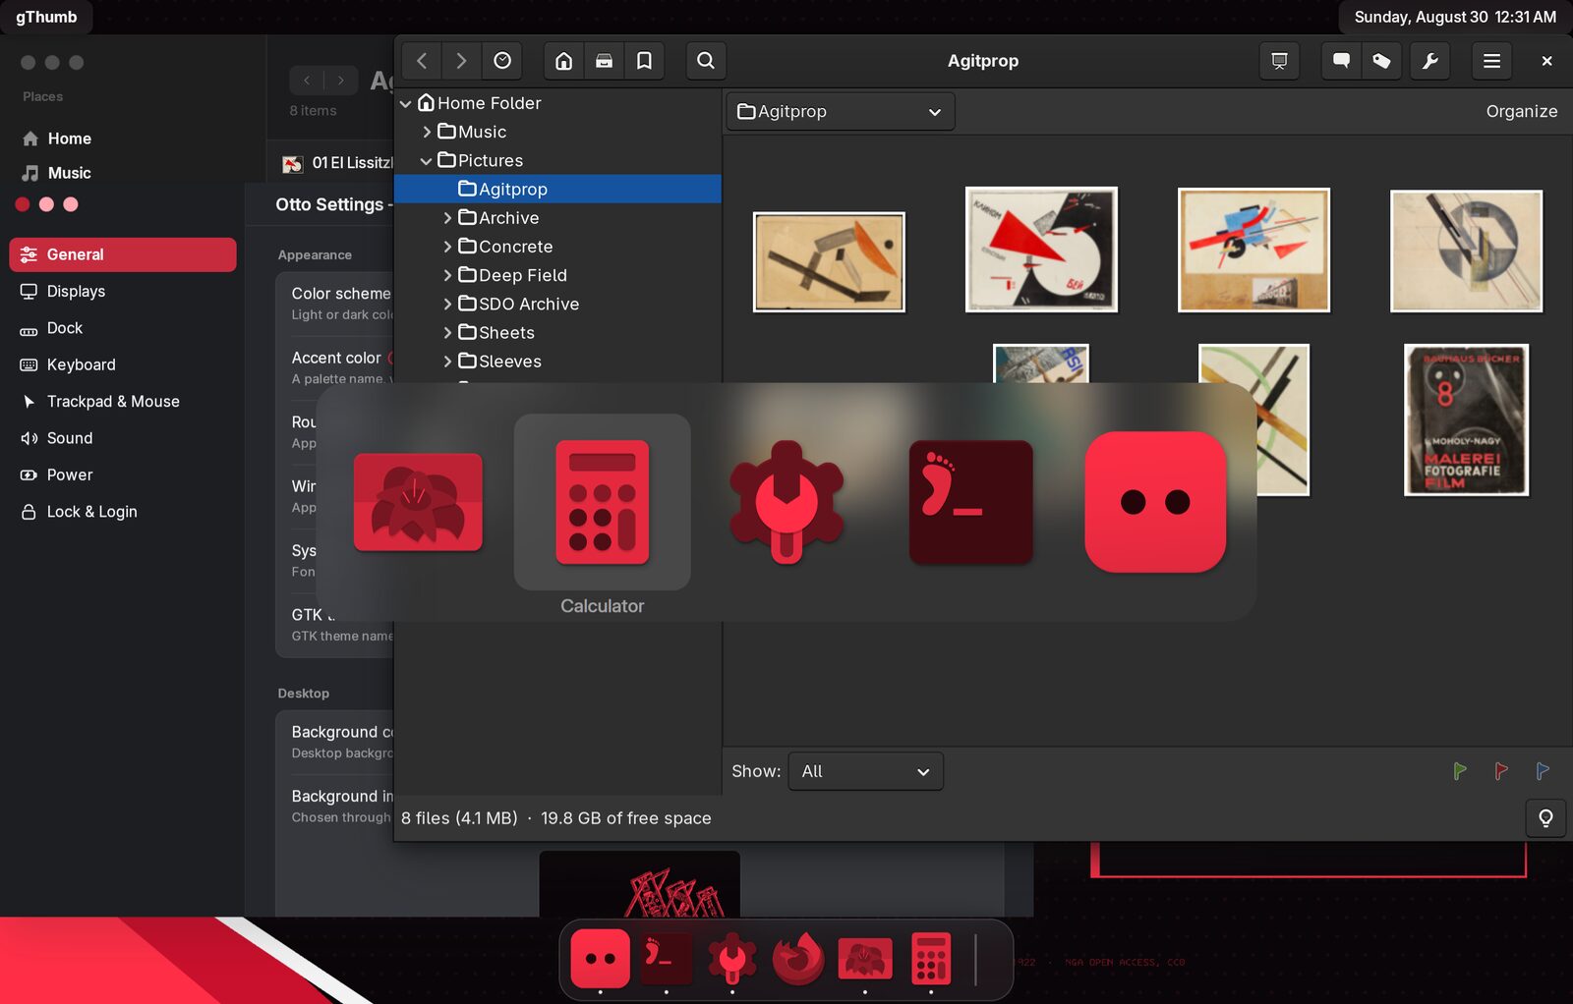The height and width of the screenshot is (1004, 1573).
Task: Select Home in the file manager Places
Action: [69, 139]
